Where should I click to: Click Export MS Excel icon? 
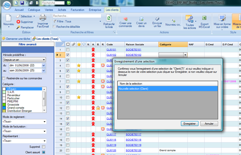coord(204,18)
